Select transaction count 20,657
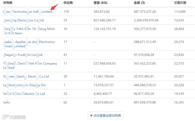The width and height of the screenshot is (195, 121). pyautogui.click(x=179, y=77)
